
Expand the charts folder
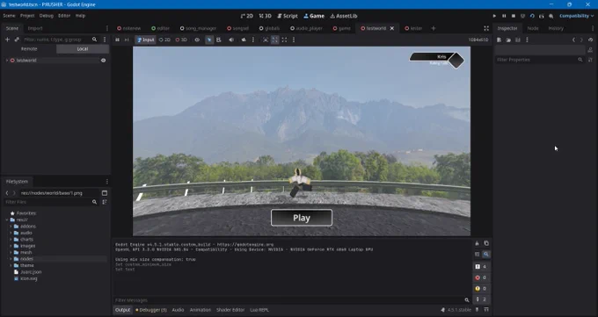coord(11,239)
